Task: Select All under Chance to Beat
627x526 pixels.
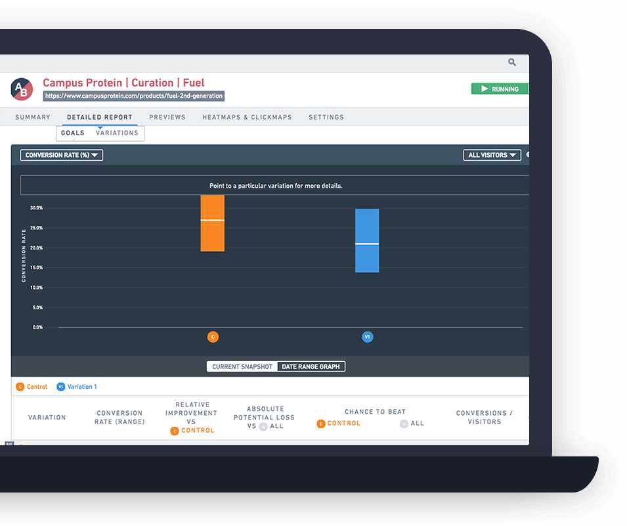Action: pos(412,424)
